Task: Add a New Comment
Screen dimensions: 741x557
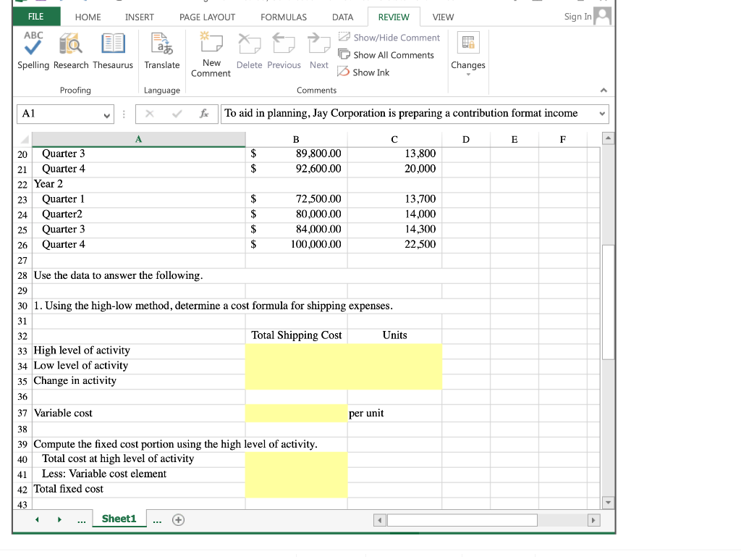Action: pos(211,54)
